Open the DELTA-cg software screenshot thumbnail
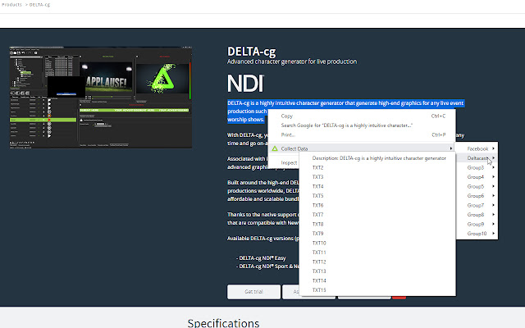The image size is (525, 328). pyautogui.click(x=100, y=97)
